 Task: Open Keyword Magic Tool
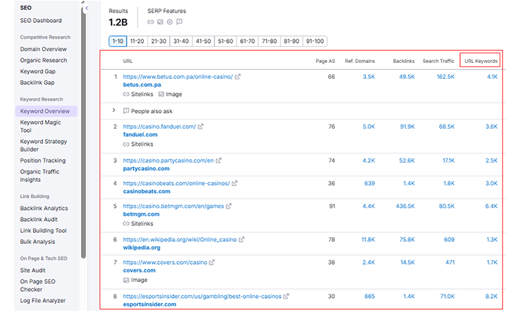coord(40,126)
